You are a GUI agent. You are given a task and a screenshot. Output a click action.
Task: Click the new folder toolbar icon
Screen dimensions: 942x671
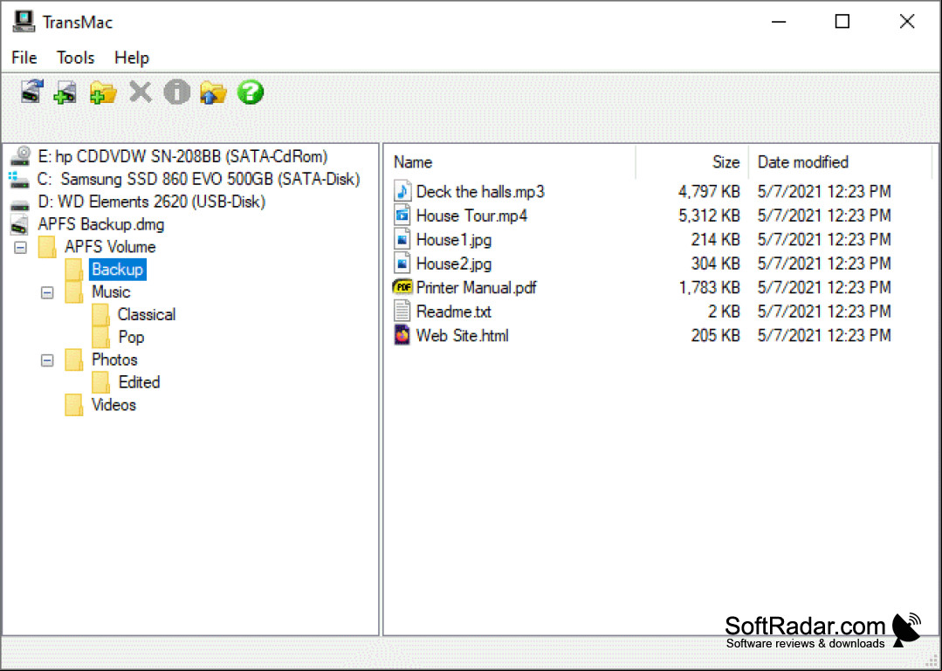tap(103, 92)
